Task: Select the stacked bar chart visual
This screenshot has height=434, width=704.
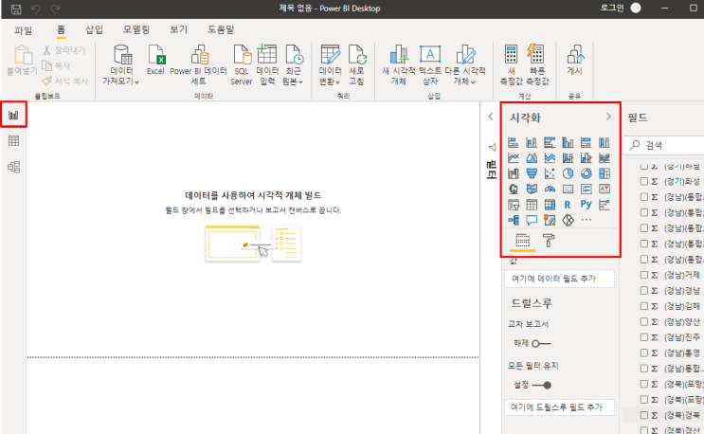Action: point(514,143)
